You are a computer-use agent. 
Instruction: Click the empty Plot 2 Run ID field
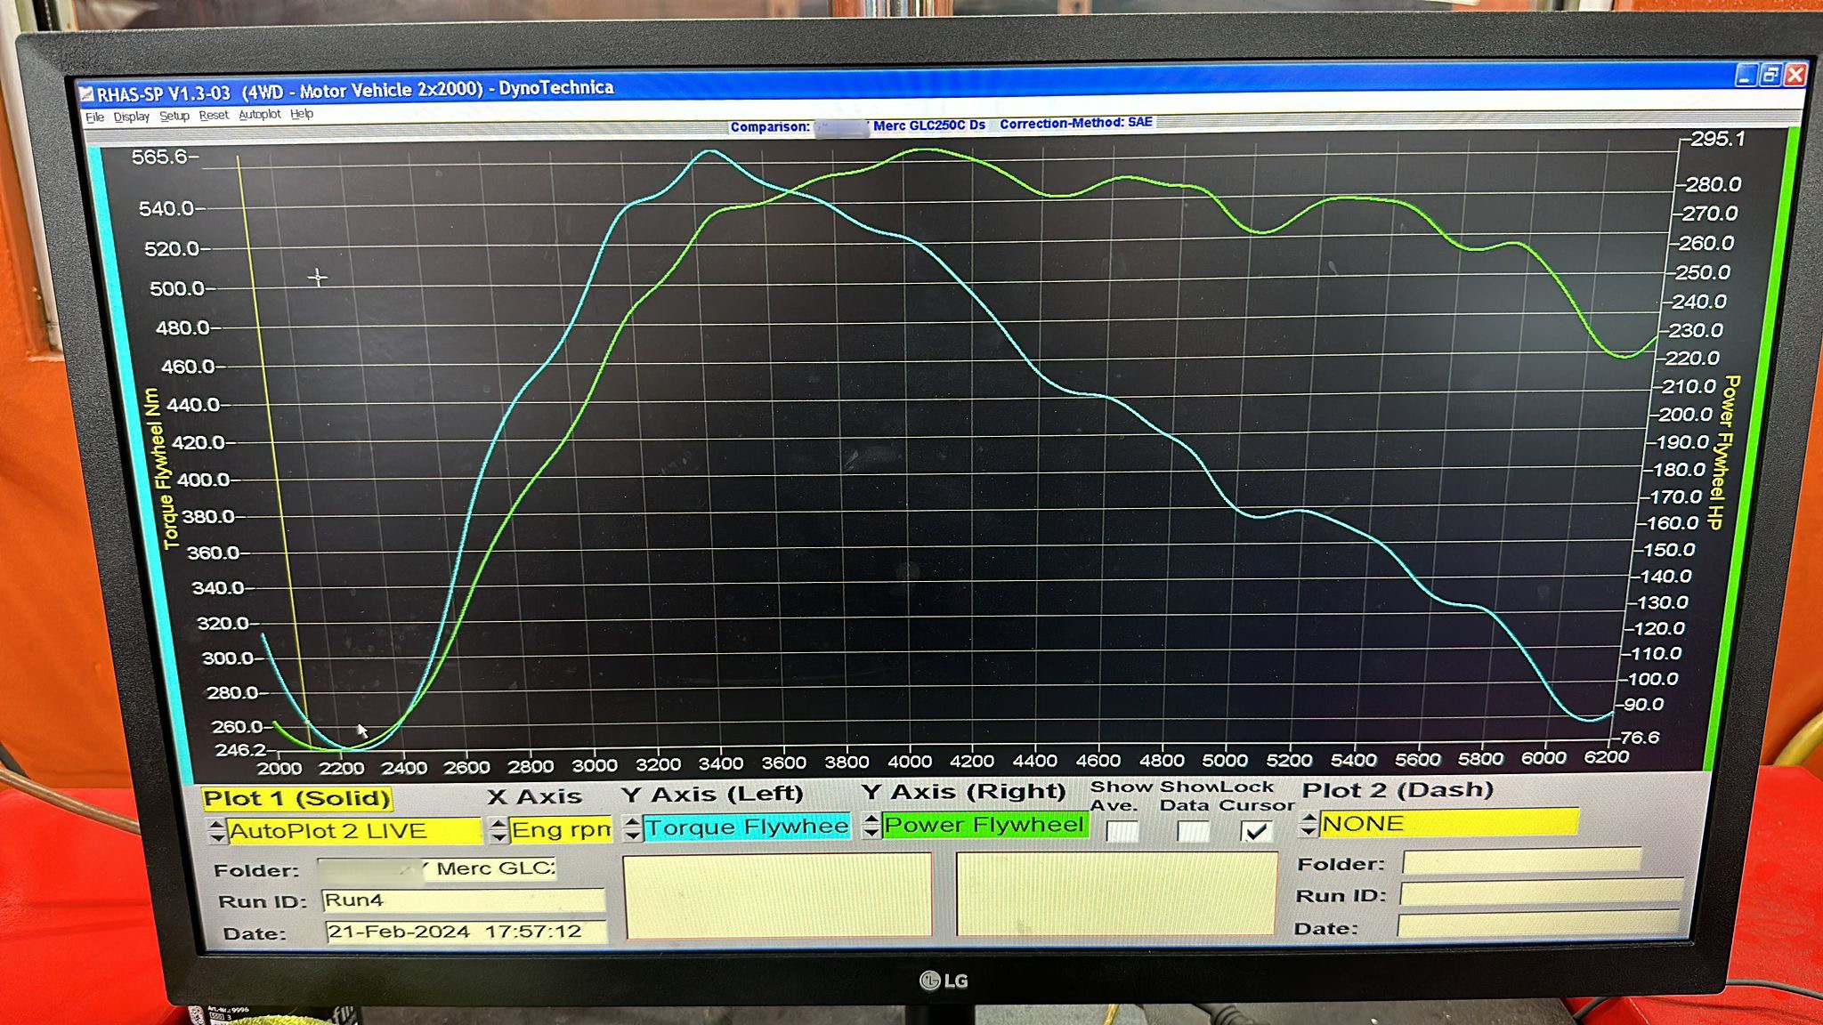coord(1541,892)
